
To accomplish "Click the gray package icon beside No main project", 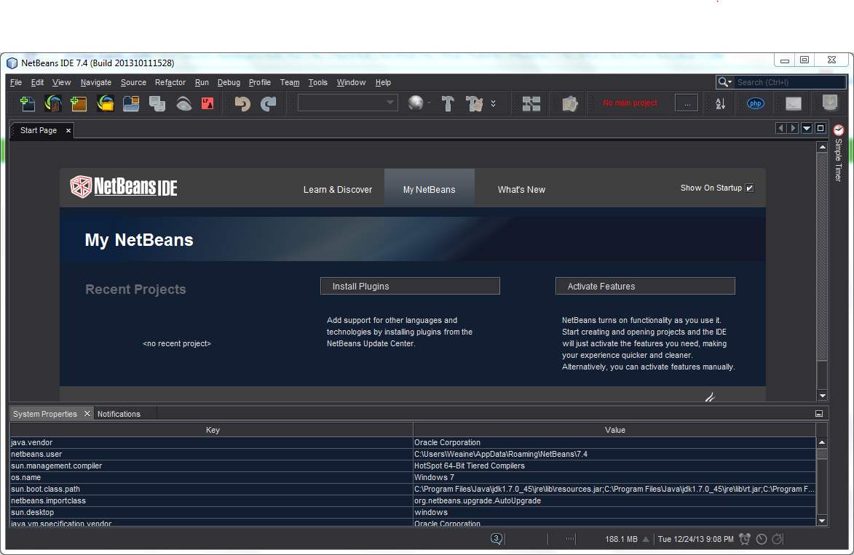I will [569, 103].
